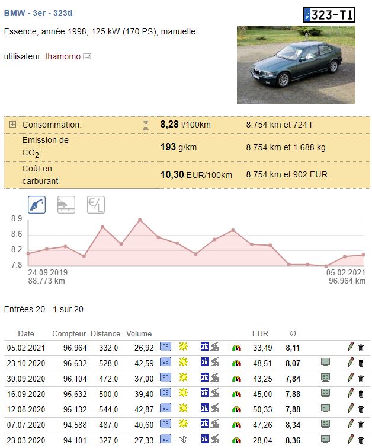372x448 pixels.
Task: Click the snowflake winter tire icon on 23.03.2020 row
Action: tap(183, 439)
